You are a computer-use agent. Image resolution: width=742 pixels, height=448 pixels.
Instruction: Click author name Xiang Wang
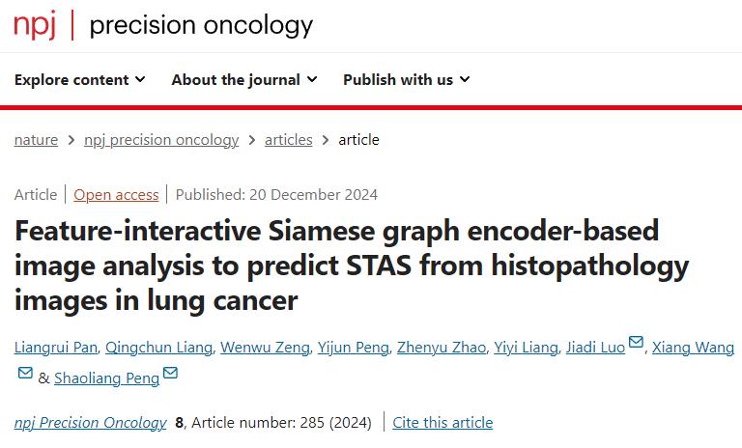(693, 348)
